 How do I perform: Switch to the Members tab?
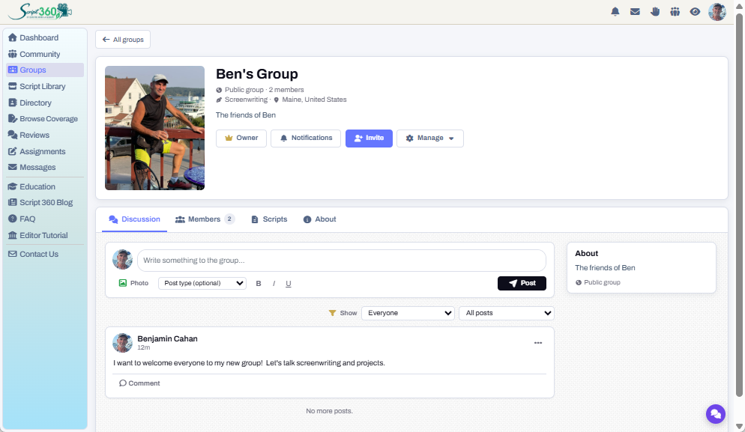click(x=205, y=219)
